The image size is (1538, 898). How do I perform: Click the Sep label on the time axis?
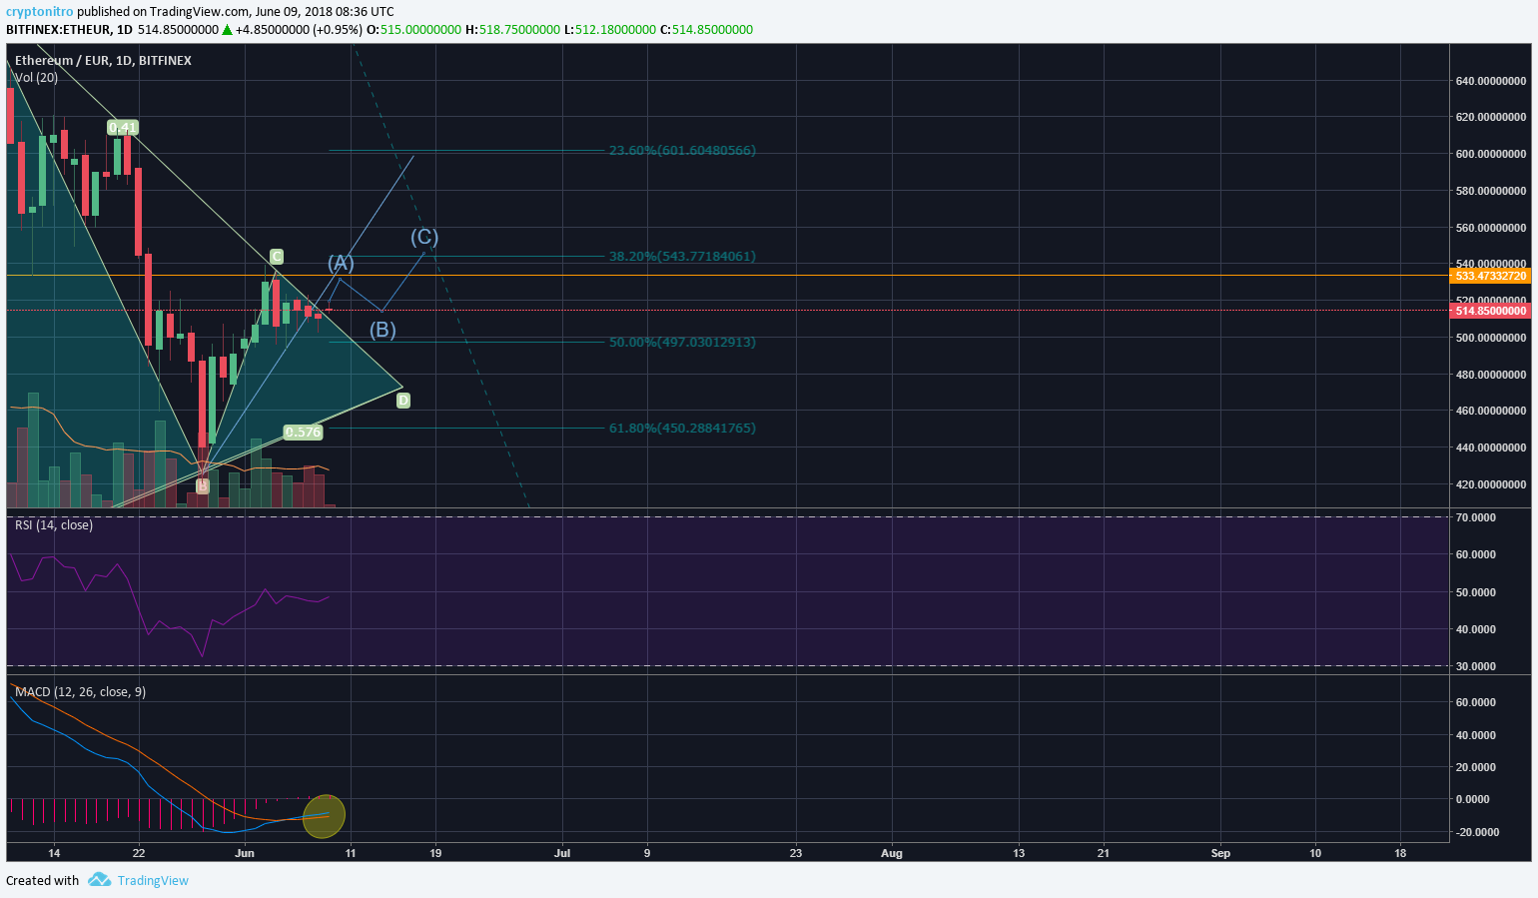[x=1220, y=853]
